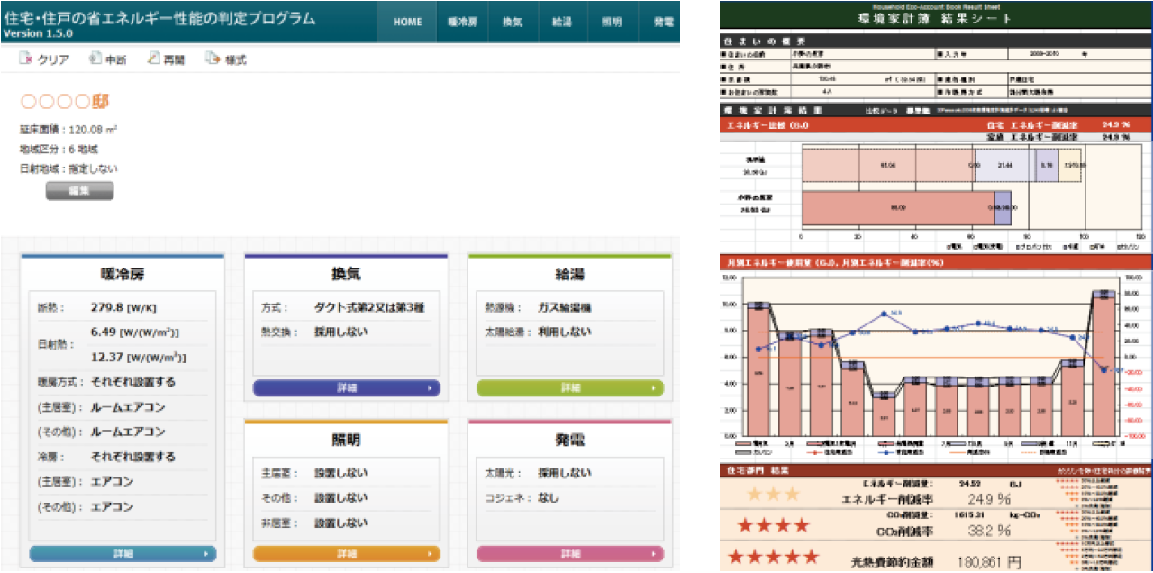Click the purple 詳細 button under 換気
The image size is (1153, 573).
(x=346, y=388)
